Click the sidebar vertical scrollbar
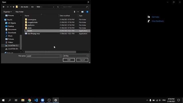 tap(21, 42)
